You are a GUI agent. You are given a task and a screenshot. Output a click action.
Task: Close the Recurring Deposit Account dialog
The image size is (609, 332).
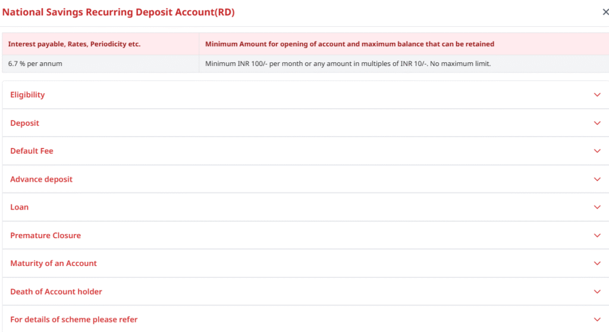pos(605,12)
